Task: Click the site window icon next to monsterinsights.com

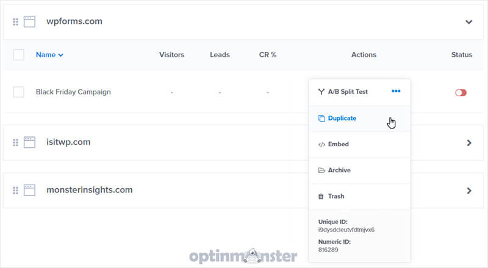Action: [x=29, y=190]
